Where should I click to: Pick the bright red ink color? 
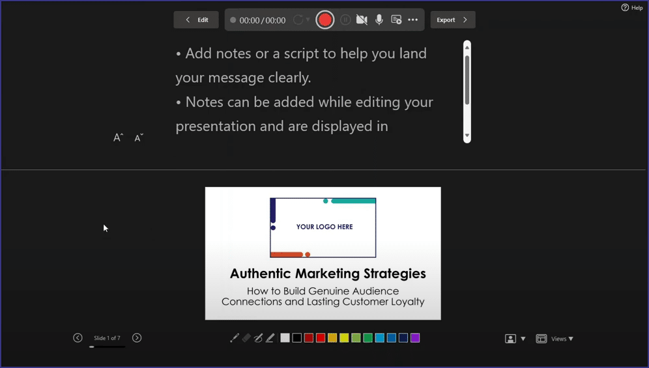321,338
